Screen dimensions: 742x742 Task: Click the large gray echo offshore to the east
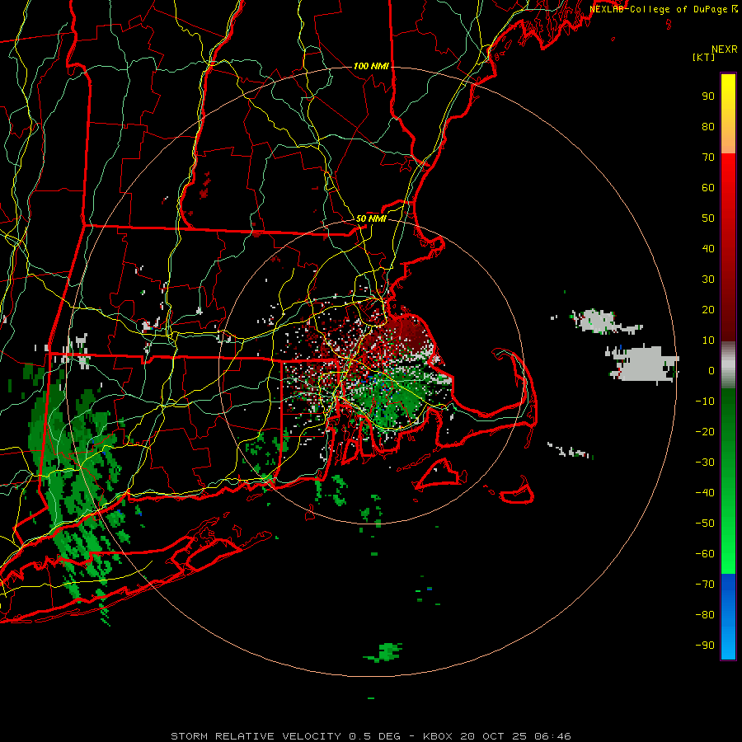[x=642, y=364]
